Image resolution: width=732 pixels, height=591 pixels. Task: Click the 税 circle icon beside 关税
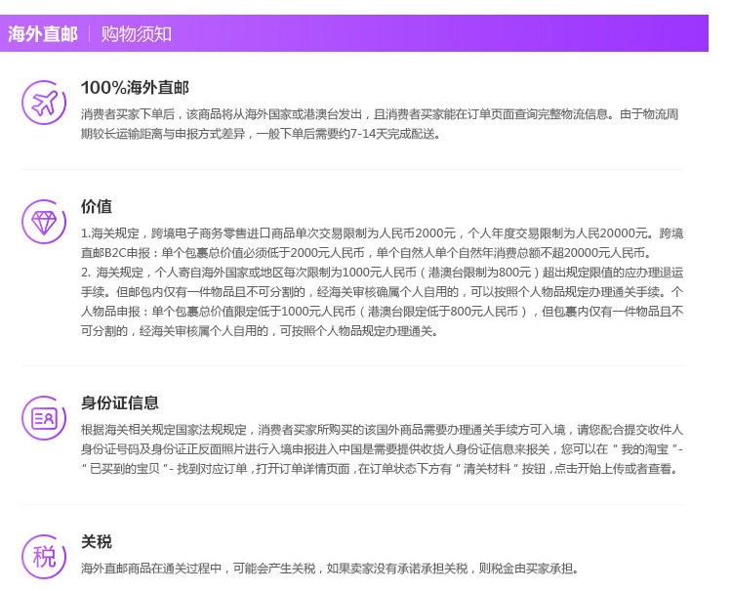[44, 557]
